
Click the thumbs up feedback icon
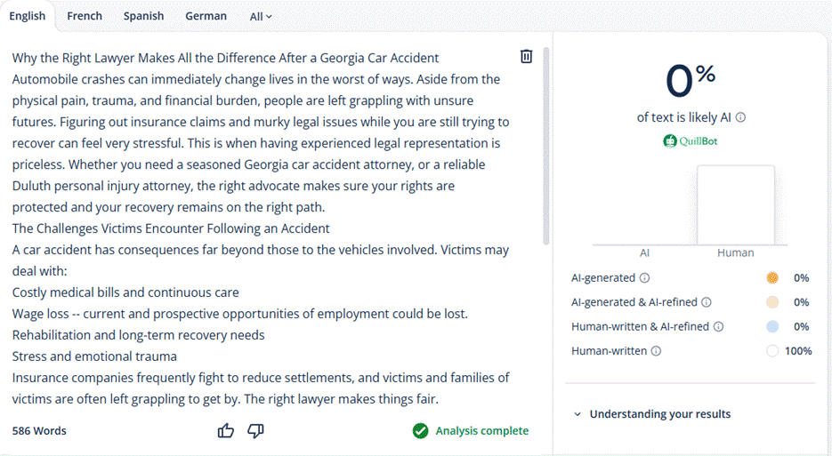[225, 430]
